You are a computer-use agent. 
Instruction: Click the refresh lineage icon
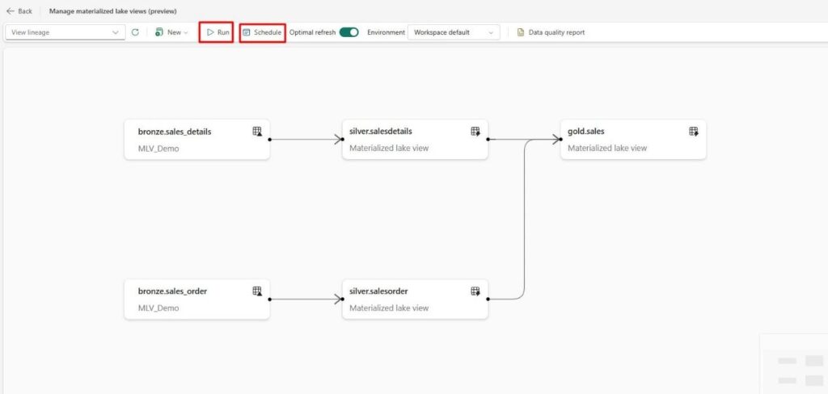(x=135, y=32)
